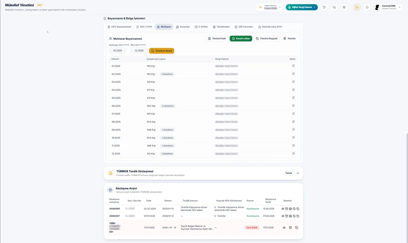Click the screen devices icon in header
The image size is (408, 243).
[334, 7]
